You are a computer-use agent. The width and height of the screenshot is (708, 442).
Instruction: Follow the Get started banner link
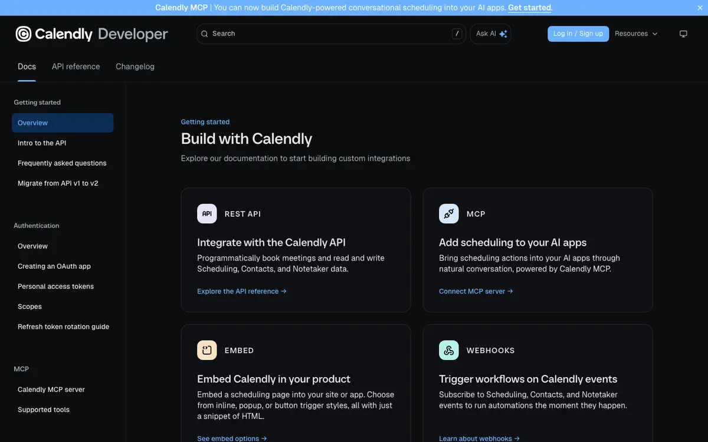[529, 8]
